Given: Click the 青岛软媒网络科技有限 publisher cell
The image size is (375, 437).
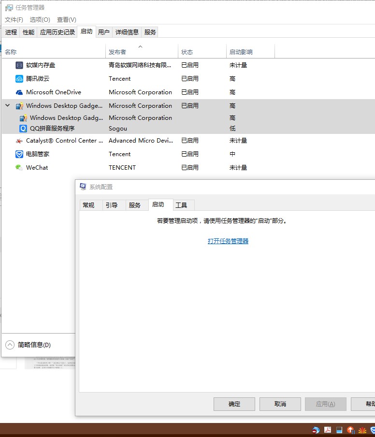Looking at the screenshot, I should pyautogui.click(x=140, y=65).
